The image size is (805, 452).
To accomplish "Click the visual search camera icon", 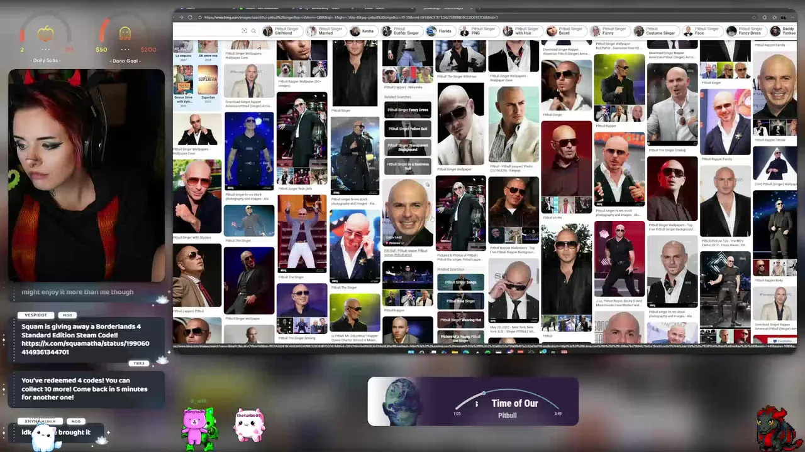I will [x=244, y=31].
